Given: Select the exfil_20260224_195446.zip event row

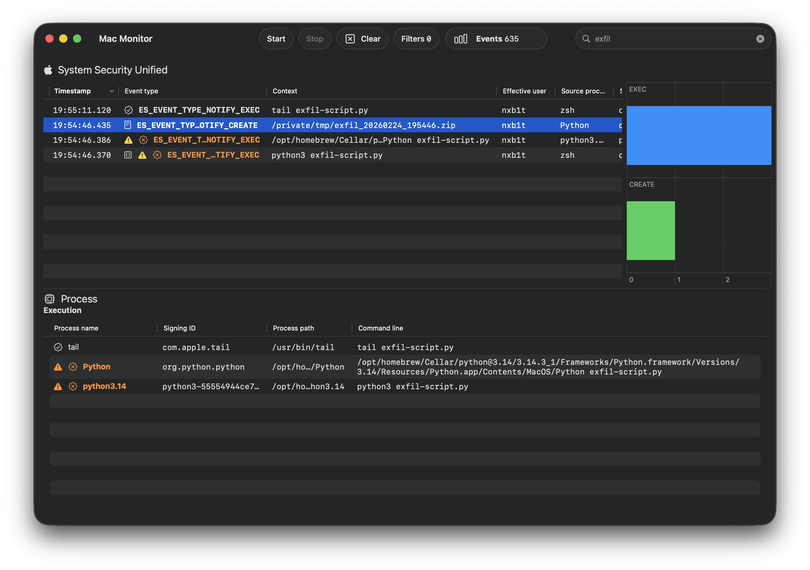Looking at the screenshot, I should pyautogui.click(x=363, y=125).
